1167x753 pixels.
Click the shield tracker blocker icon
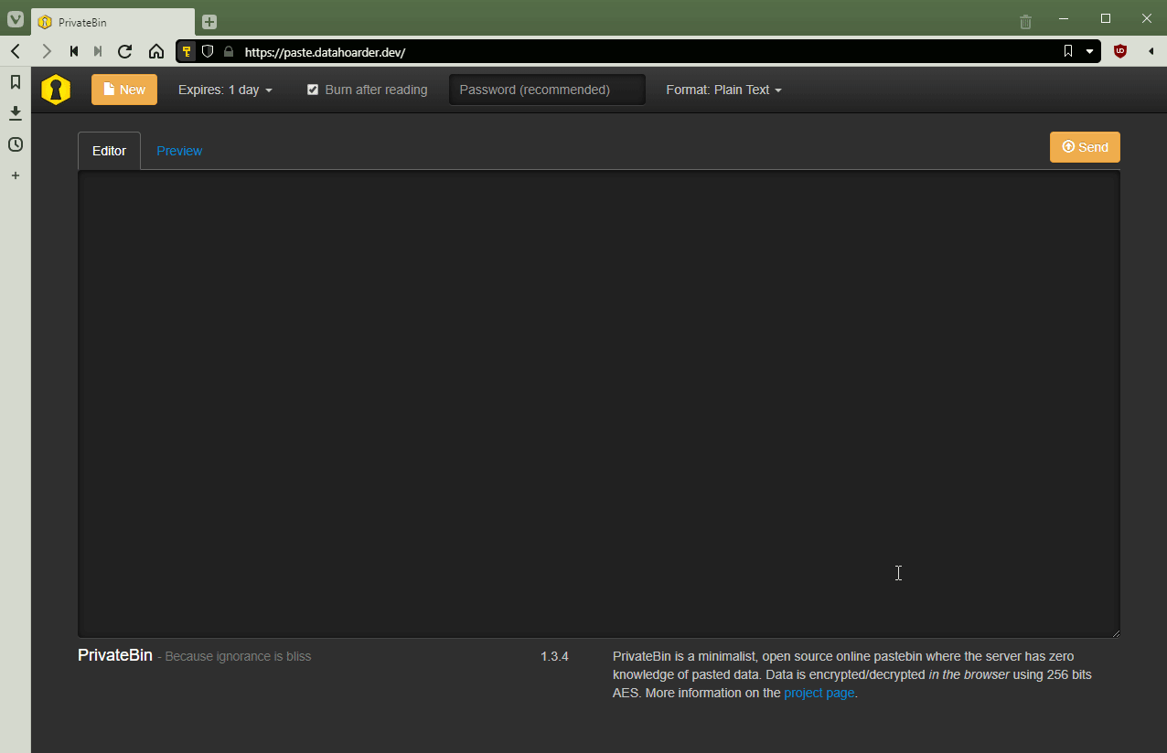208,52
